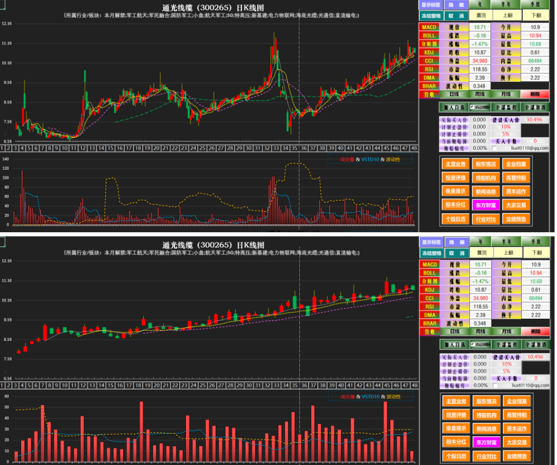
Task: Click the upper chart title 通光线缆 (300265) 日K线图
Action: click(x=213, y=7)
